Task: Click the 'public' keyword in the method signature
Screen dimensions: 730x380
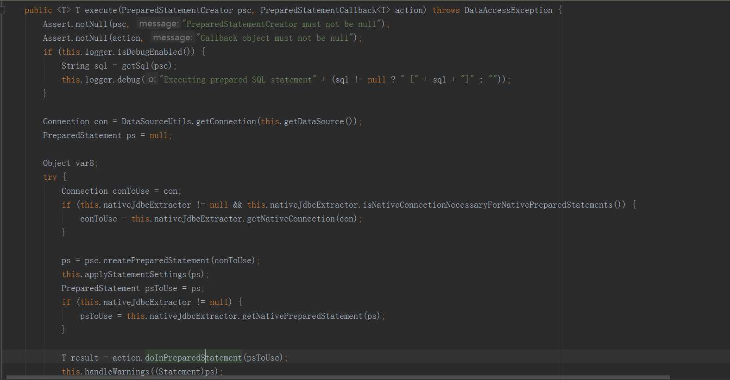Action: point(38,10)
